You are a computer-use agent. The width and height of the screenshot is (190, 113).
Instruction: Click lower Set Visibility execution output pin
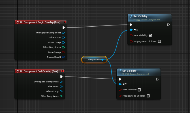(157, 79)
